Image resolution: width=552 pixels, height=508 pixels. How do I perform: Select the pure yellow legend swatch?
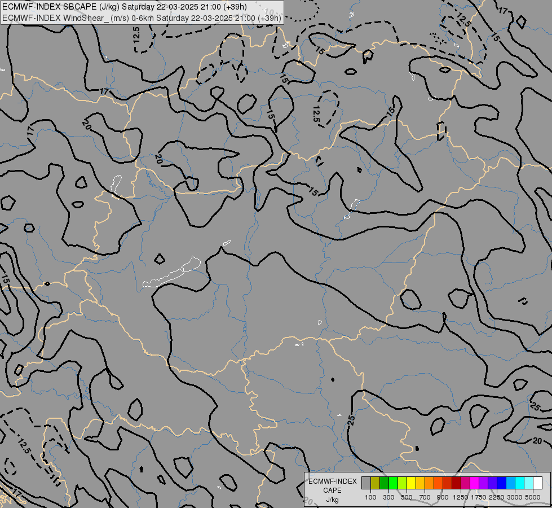(x=411, y=483)
